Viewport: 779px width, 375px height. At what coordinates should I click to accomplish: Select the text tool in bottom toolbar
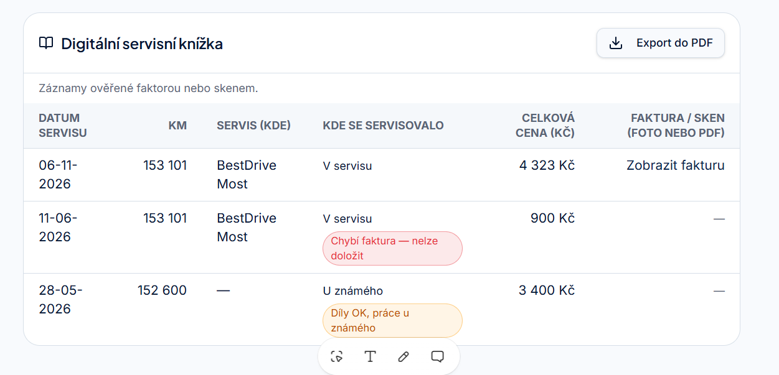pos(371,356)
